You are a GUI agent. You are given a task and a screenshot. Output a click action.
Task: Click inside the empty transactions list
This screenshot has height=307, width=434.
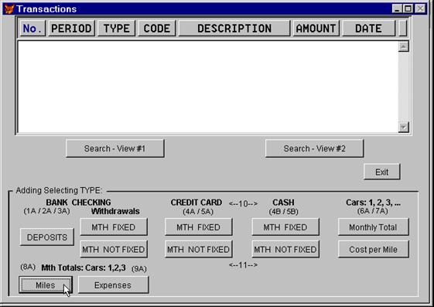207,87
